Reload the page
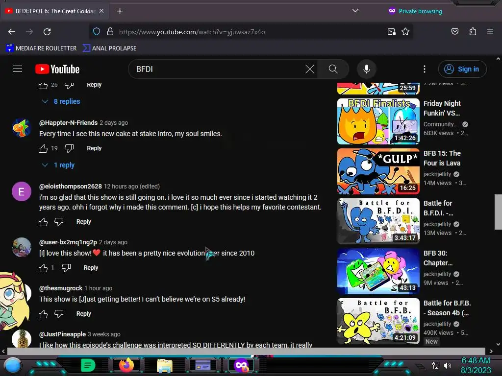This screenshot has width=502, height=376. pos(47,32)
